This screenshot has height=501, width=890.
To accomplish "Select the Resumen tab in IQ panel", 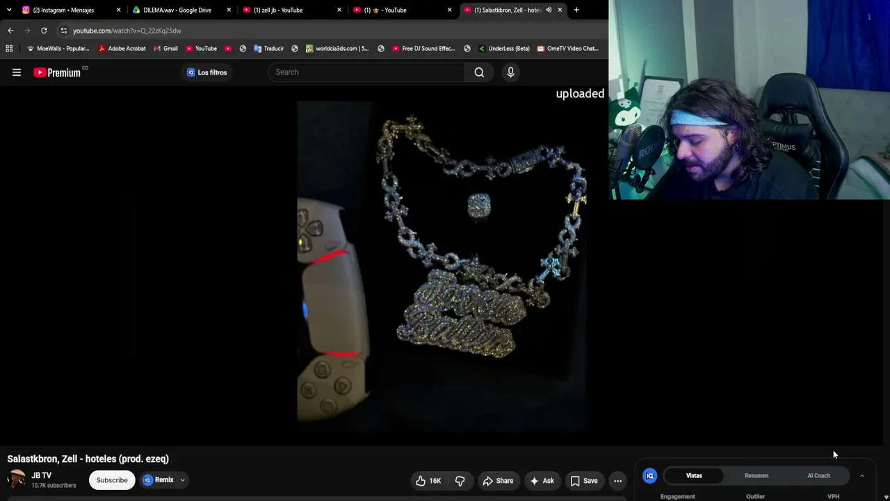I will tap(756, 476).
